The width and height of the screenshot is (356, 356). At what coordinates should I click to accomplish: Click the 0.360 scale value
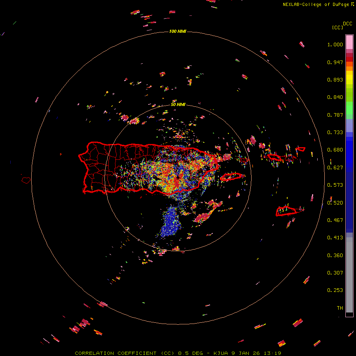point(335,256)
